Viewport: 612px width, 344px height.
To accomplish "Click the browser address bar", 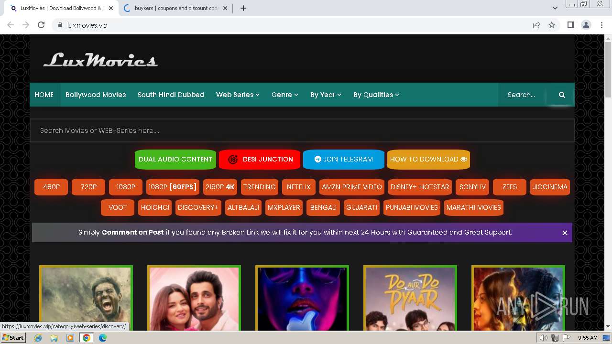I will pyautogui.click(x=292, y=25).
